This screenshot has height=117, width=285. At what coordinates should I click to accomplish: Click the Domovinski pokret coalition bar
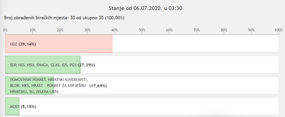click(29, 85)
